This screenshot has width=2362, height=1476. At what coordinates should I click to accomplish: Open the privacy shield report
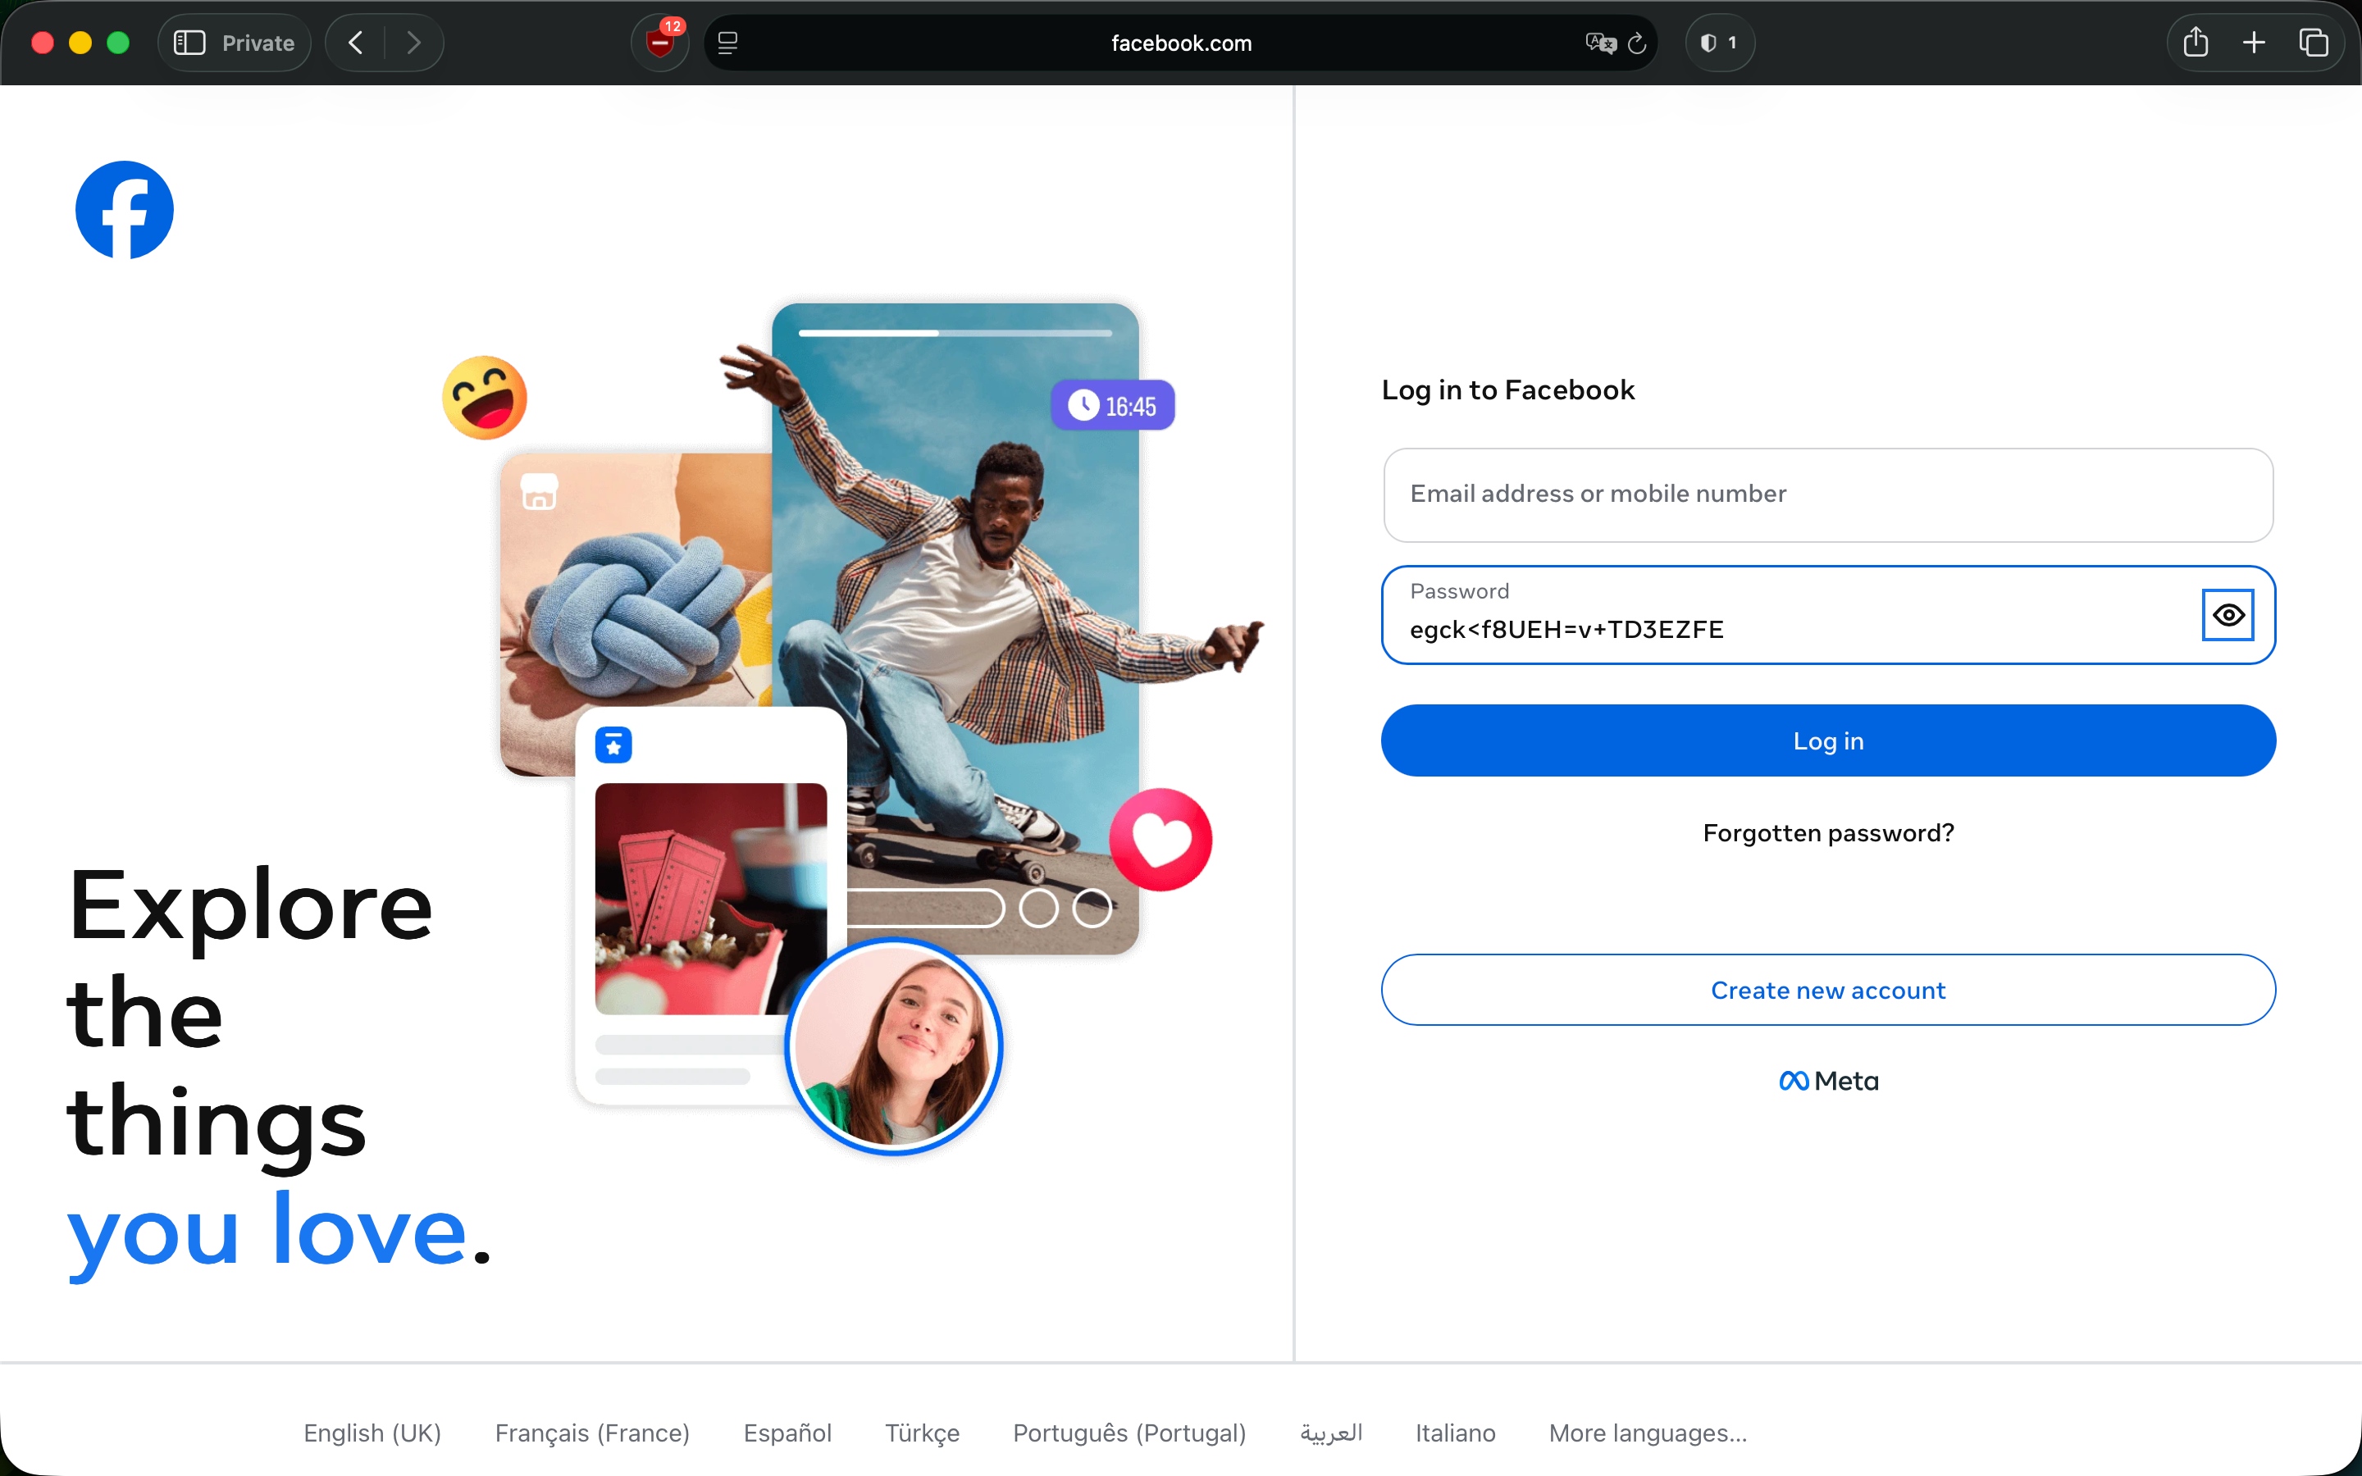(1719, 43)
